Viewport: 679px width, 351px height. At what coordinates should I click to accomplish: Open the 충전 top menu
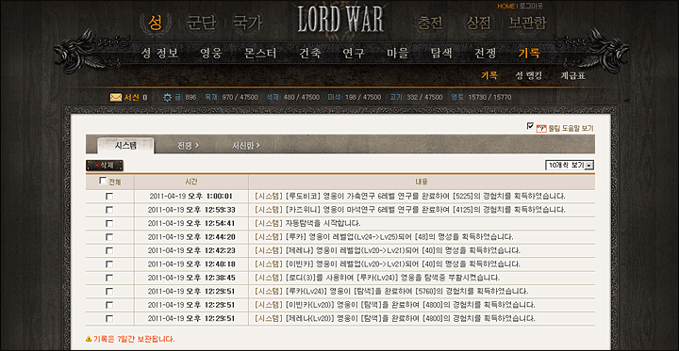point(430,23)
